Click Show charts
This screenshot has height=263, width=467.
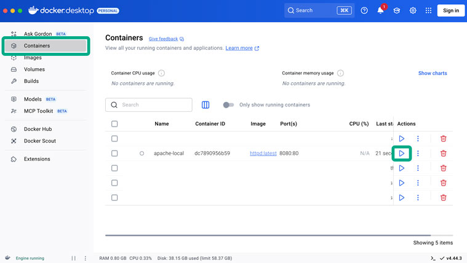(433, 73)
